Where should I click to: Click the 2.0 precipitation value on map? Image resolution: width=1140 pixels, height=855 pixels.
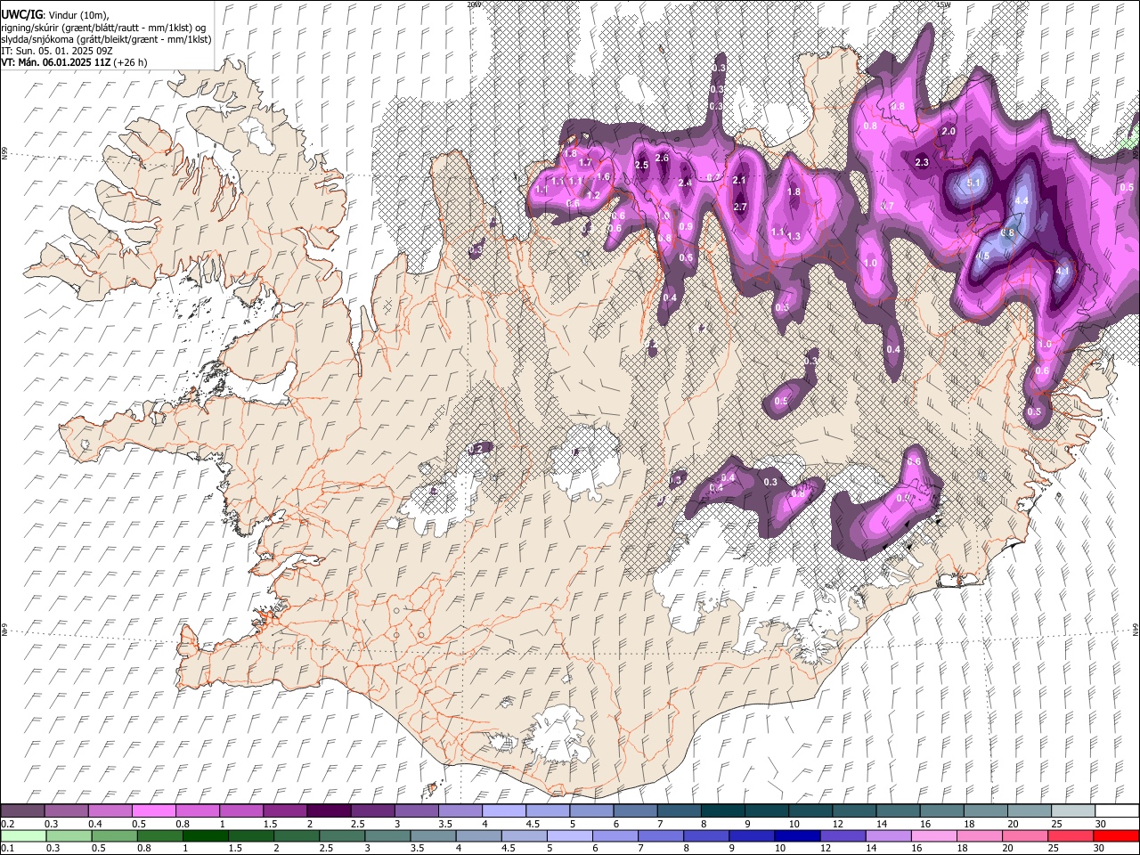[949, 131]
